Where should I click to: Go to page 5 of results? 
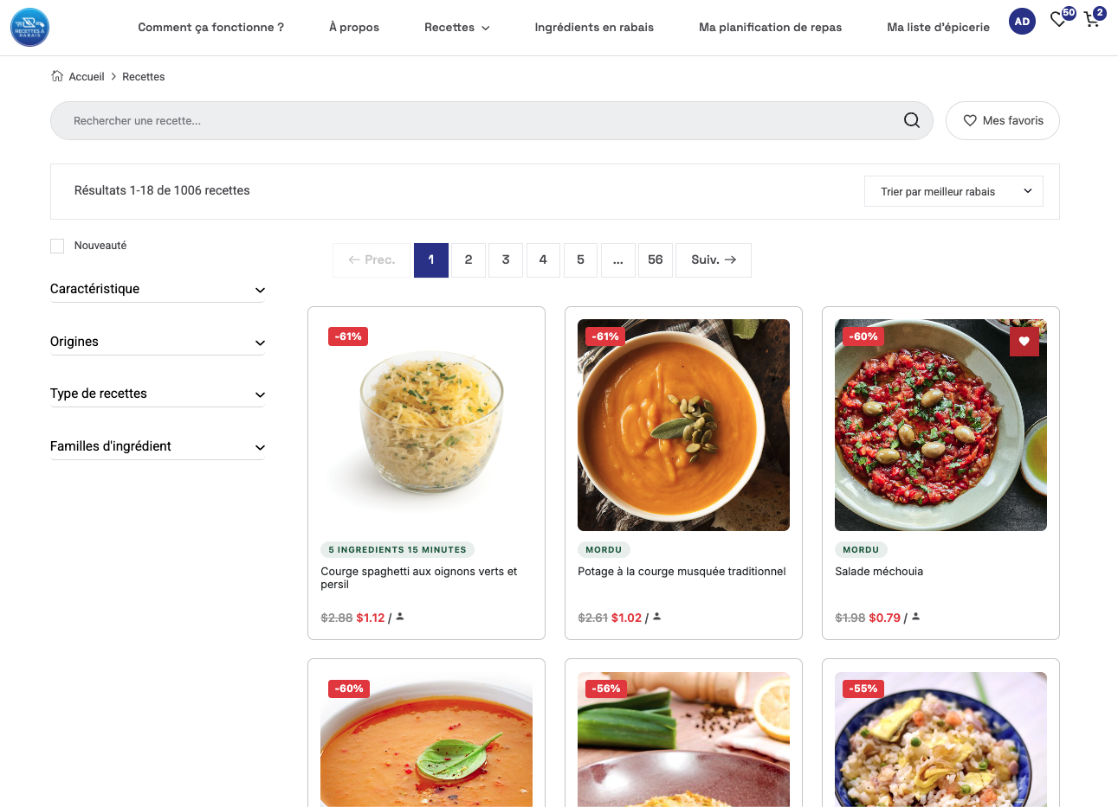click(x=580, y=259)
